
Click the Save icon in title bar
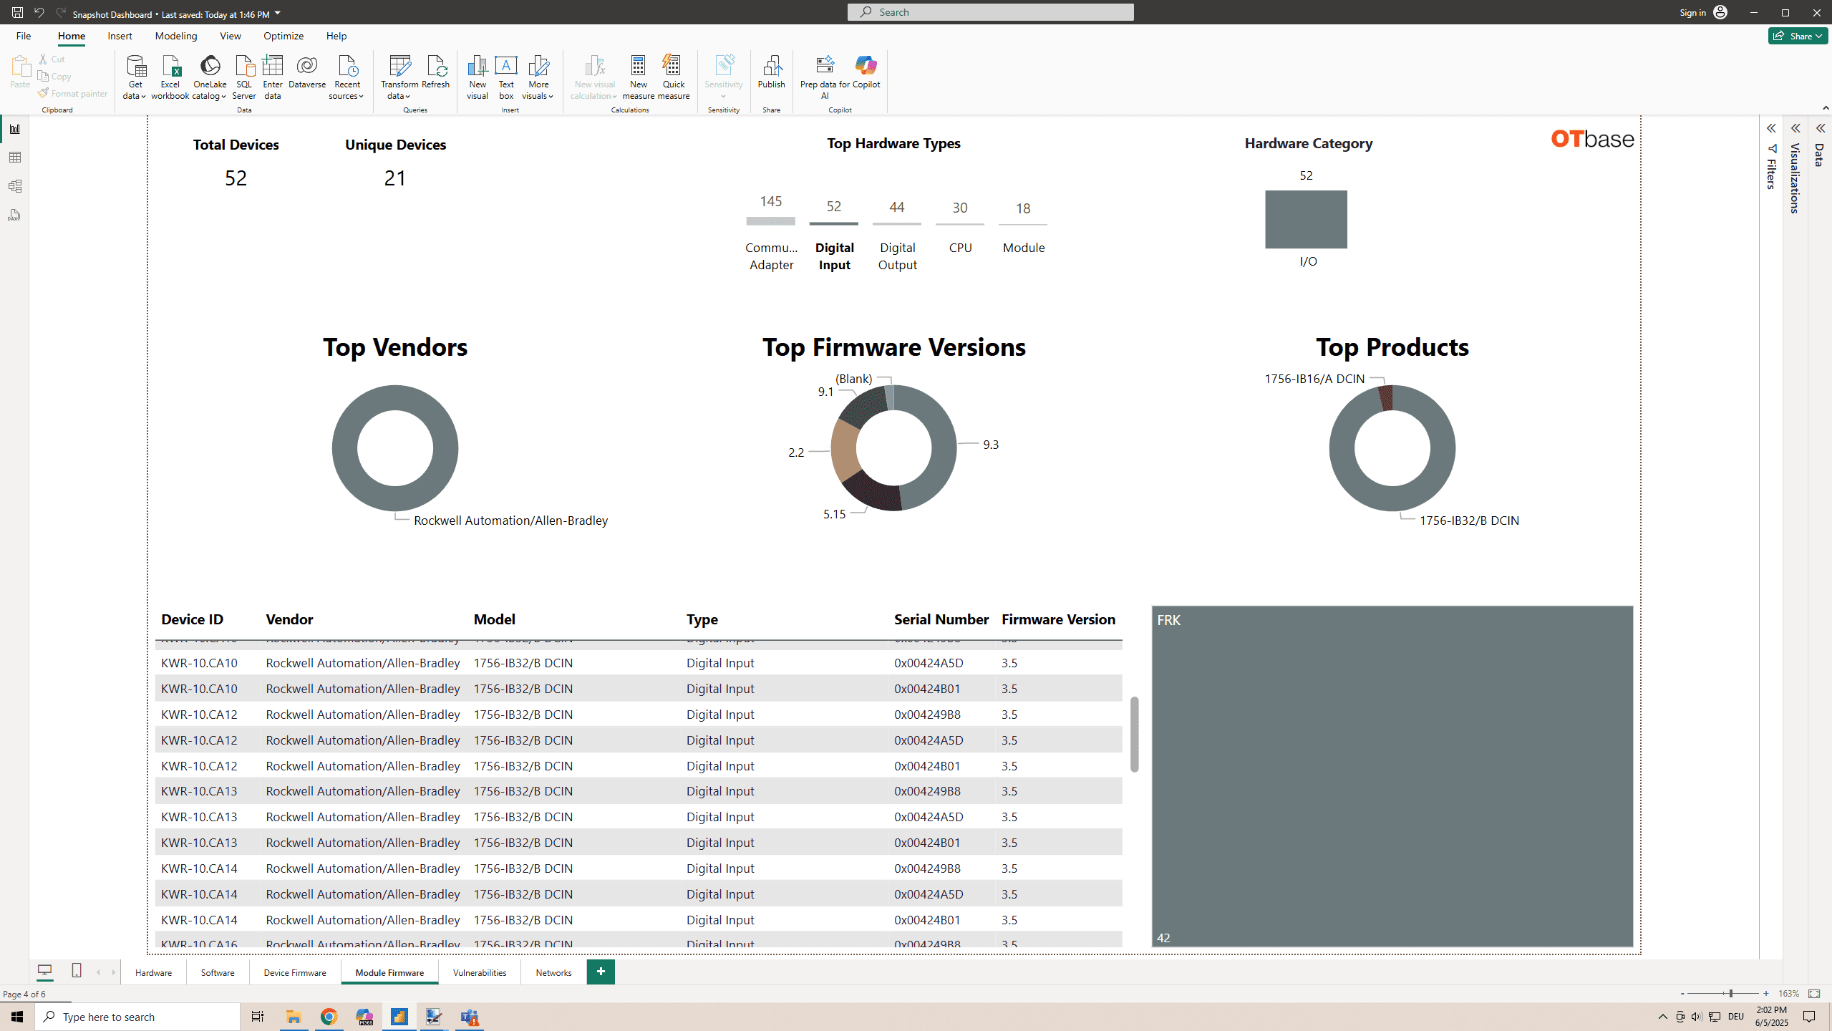[17, 12]
